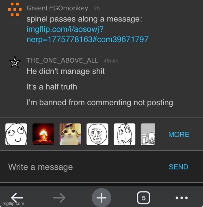Image resolution: width=203 pixels, height=207 pixels.
Task: Open a new tab with the plus button
Action: point(101,198)
